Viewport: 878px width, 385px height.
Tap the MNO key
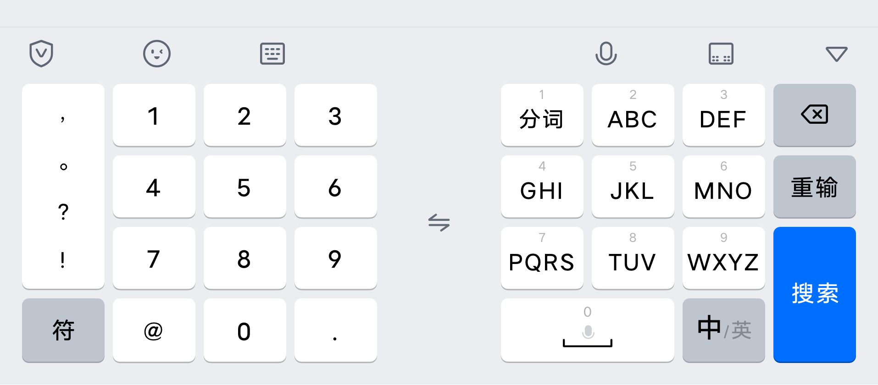click(724, 187)
